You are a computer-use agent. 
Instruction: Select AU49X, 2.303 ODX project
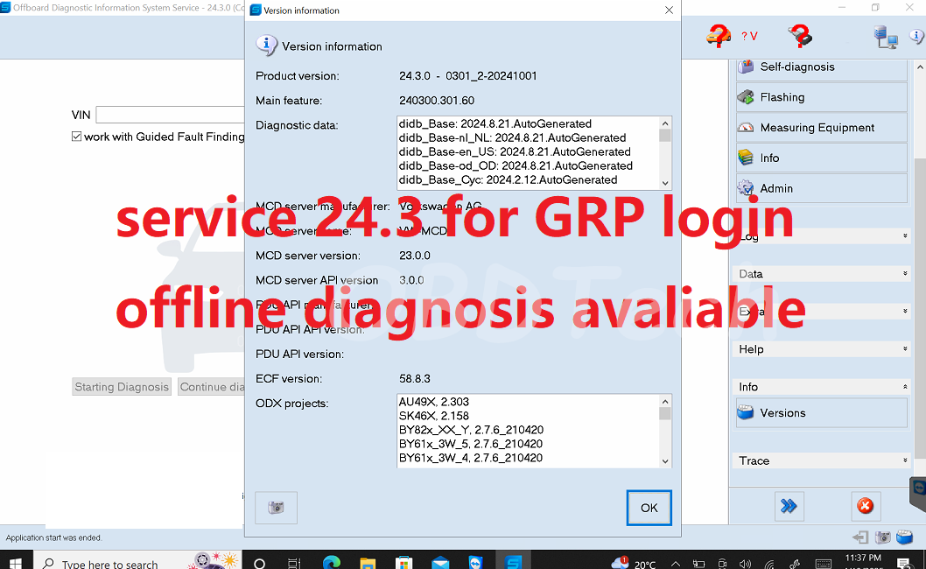click(433, 402)
